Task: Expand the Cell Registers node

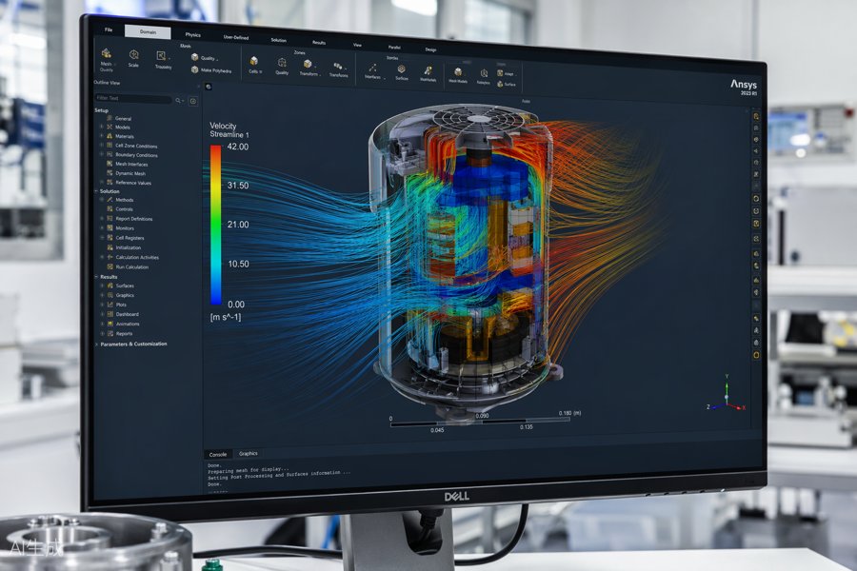Action: coord(102,238)
